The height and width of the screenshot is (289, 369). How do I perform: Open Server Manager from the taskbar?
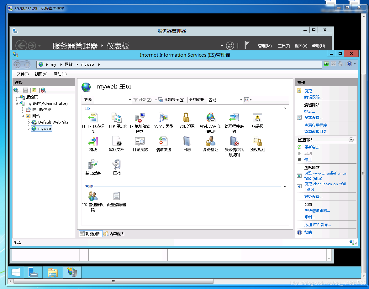[x=33, y=272]
